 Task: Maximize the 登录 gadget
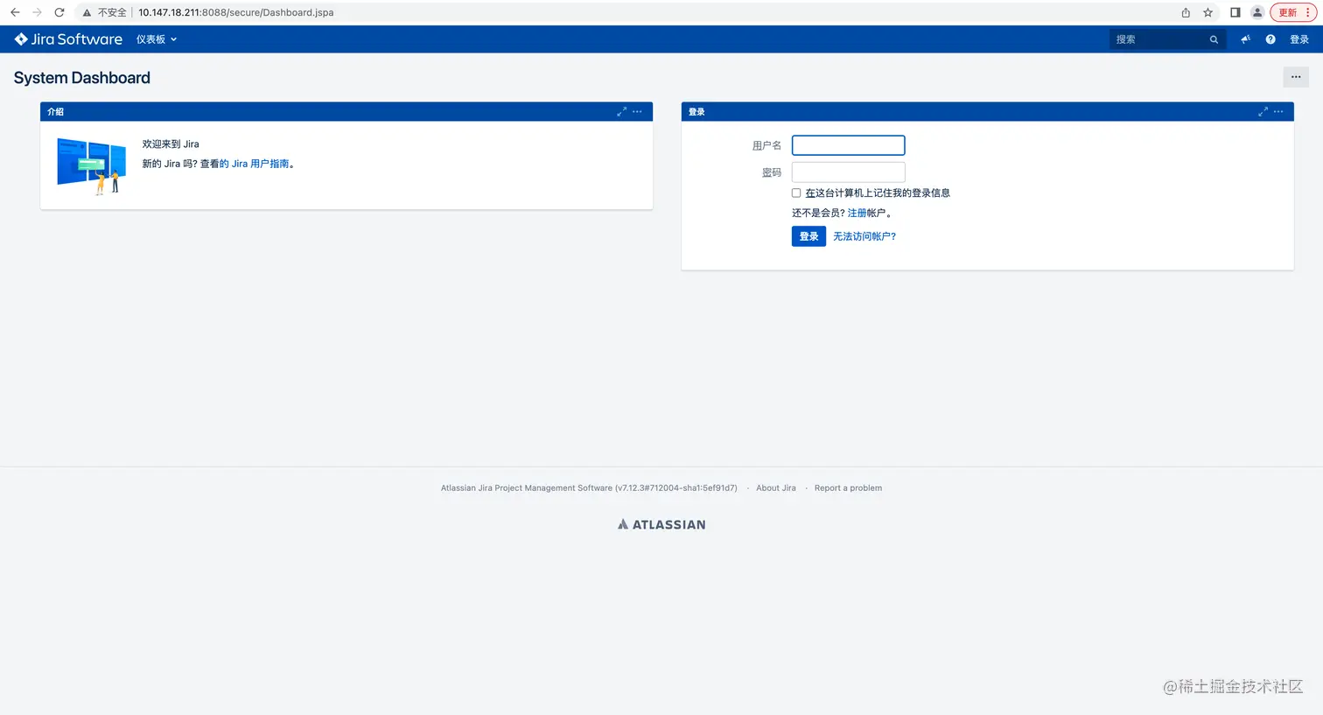1263,111
